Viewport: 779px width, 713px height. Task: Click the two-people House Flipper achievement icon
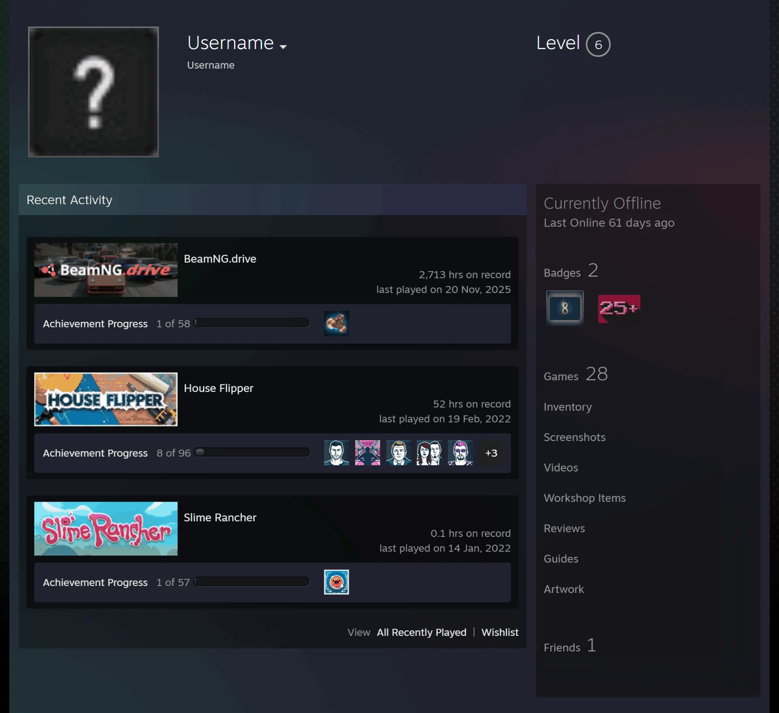pyautogui.click(x=429, y=453)
